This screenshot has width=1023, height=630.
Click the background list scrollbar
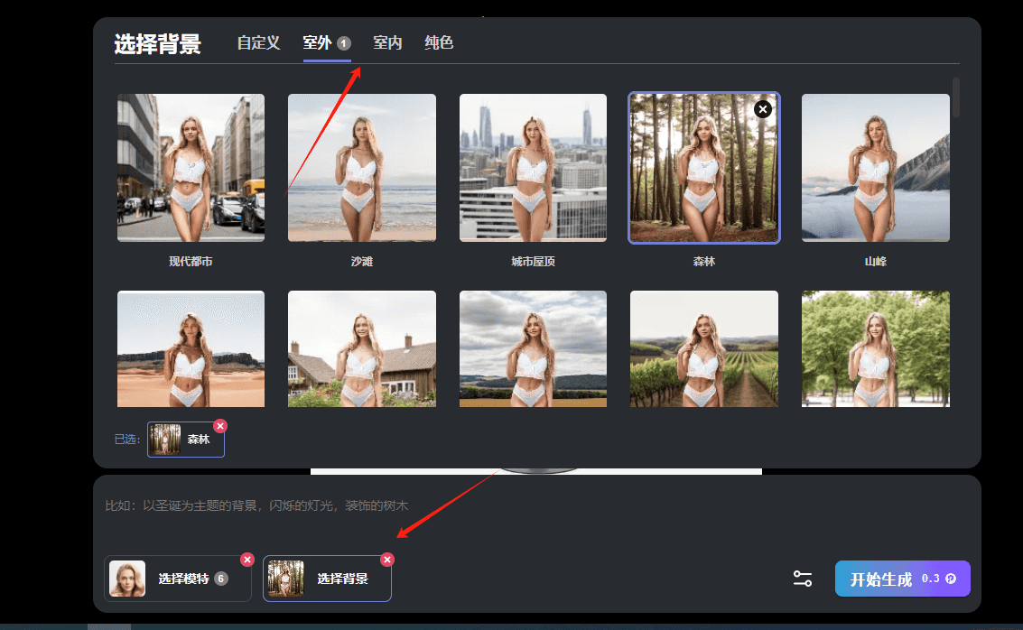point(956,97)
